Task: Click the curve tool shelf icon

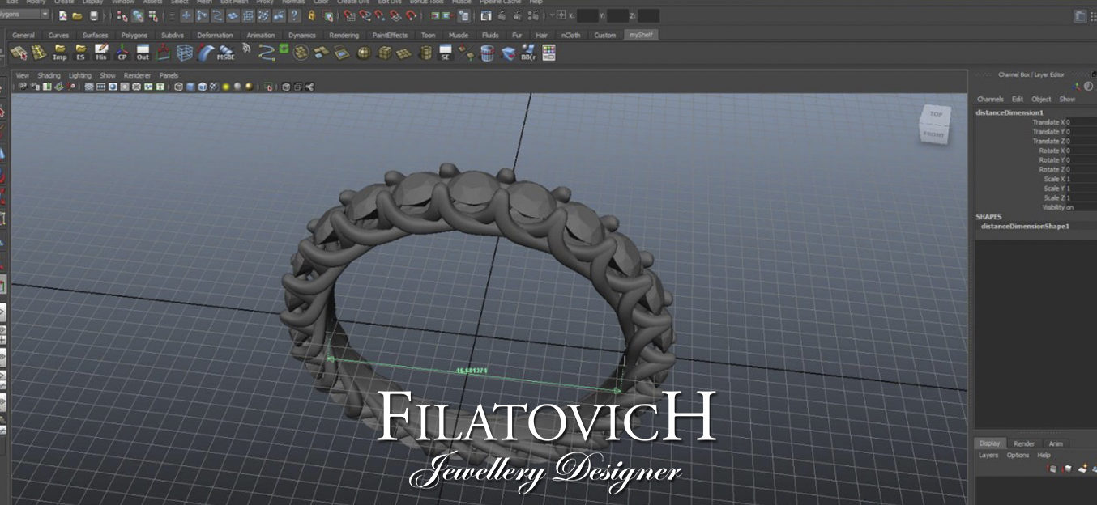Action: [x=267, y=53]
